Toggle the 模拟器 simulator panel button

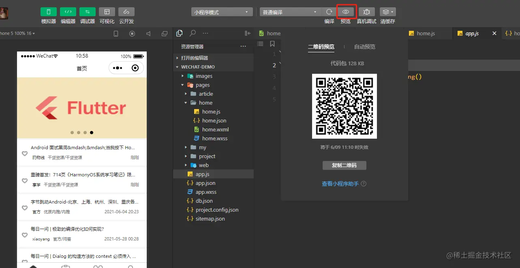49,12
